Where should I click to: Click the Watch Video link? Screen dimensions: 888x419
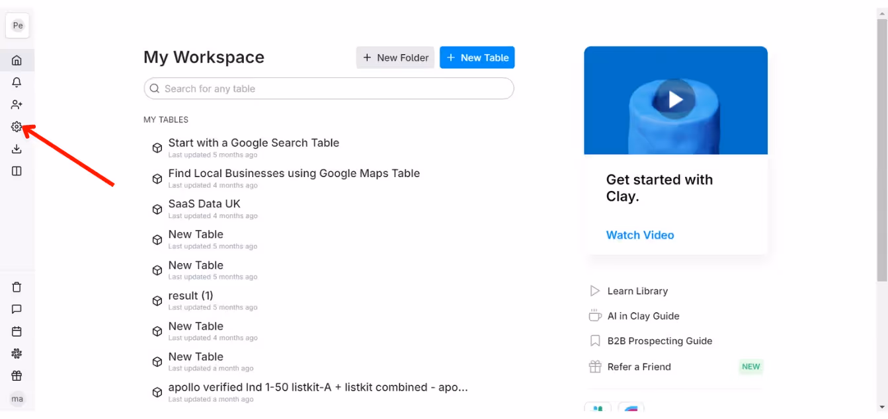coord(640,235)
